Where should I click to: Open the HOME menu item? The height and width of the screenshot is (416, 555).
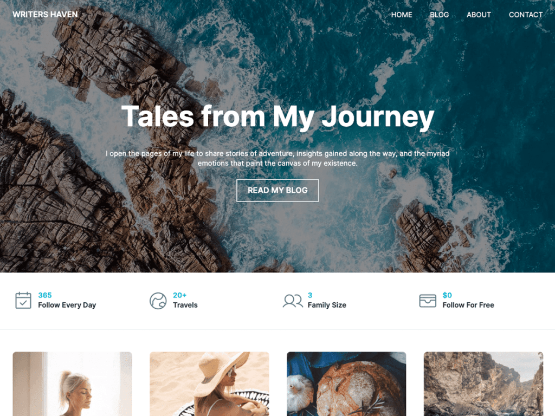pos(402,15)
